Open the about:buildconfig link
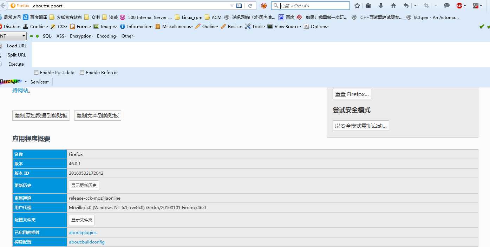Image resolution: width=490 pixels, height=247 pixels. [x=87, y=242]
